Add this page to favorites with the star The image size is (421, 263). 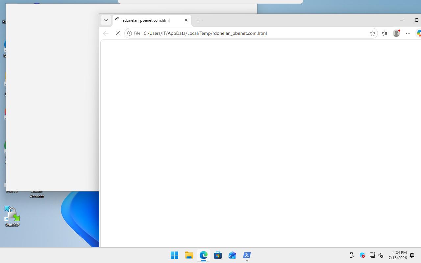click(x=373, y=33)
